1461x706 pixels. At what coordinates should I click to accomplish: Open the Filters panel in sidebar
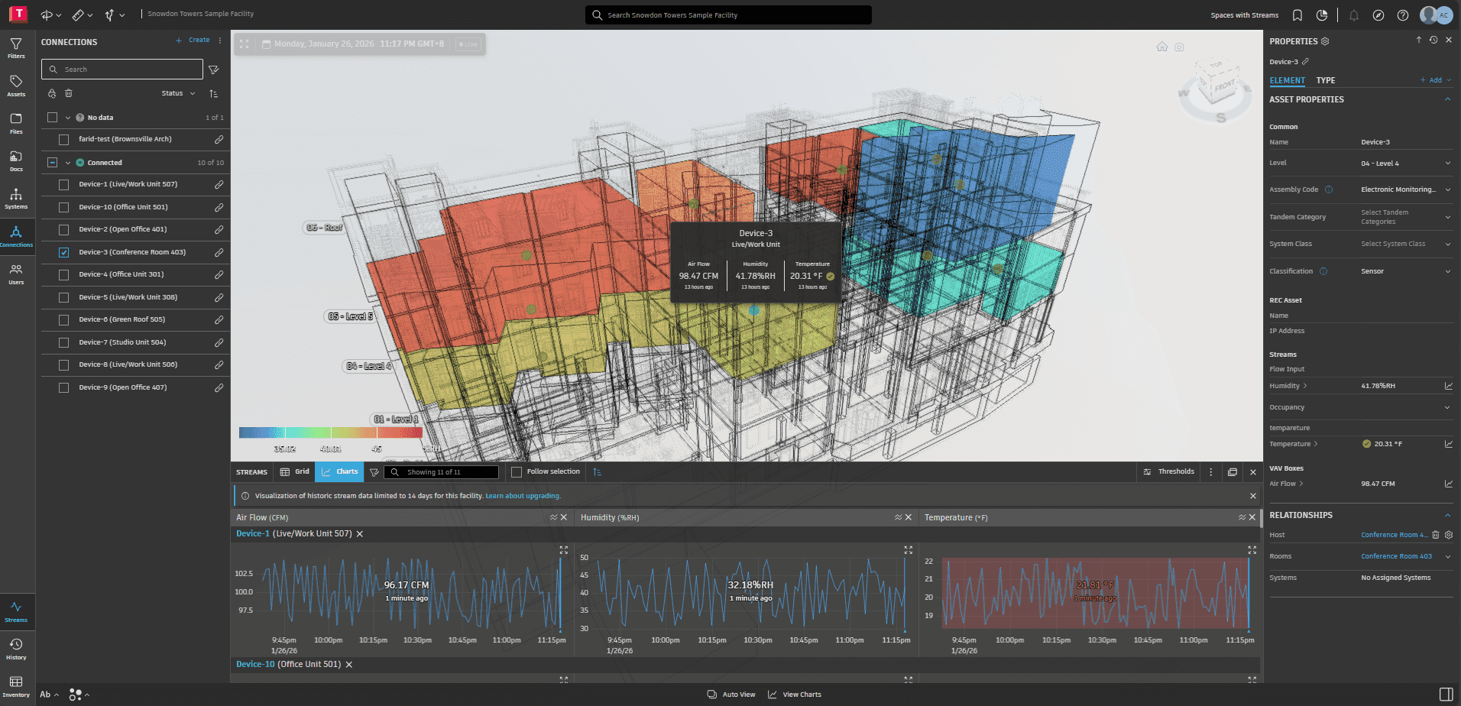tap(16, 47)
